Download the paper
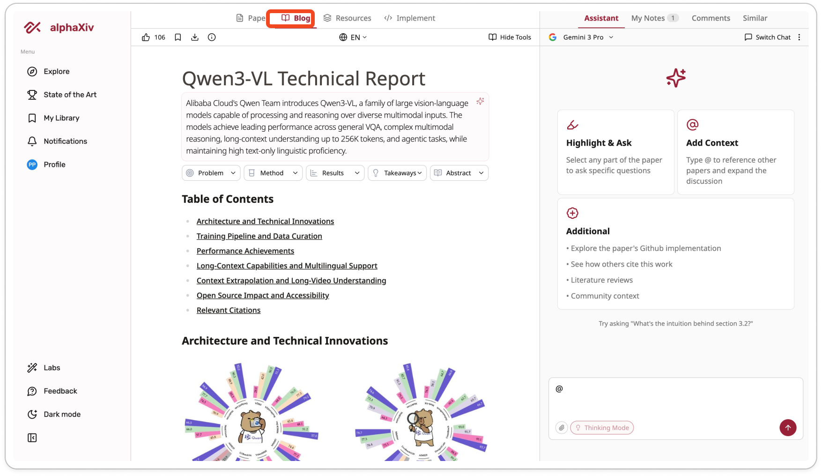The height and width of the screenshot is (476, 822). click(195, 37)
